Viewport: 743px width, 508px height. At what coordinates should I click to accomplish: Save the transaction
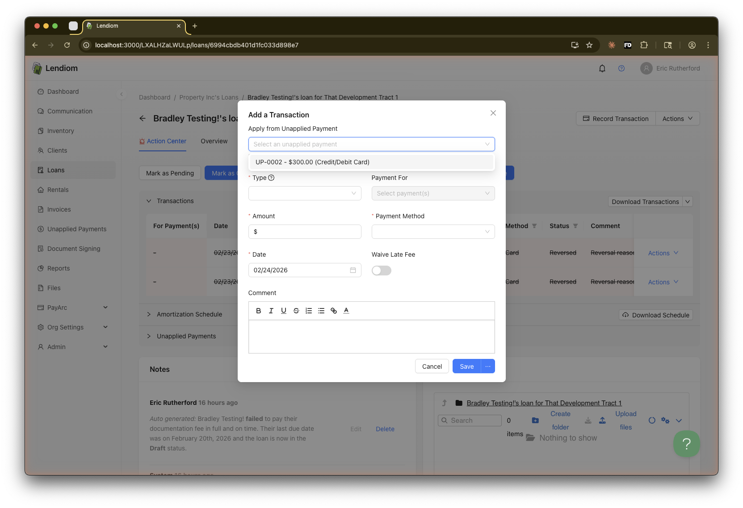[x=467, y=366]
